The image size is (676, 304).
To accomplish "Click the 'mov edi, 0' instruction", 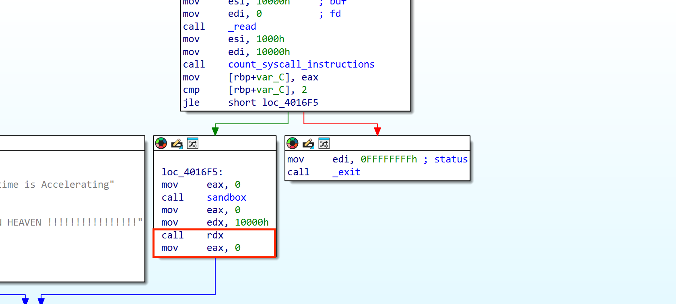I will pyautogui.click(x=222, y=14).
